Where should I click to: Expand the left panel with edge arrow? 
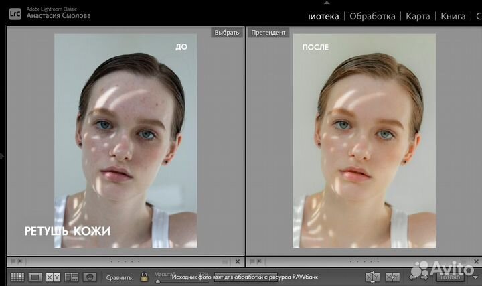pyautogui.click(x=2, y=156)
